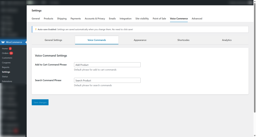Go to WooCommerce Home in sidebar

pos(5,48)
